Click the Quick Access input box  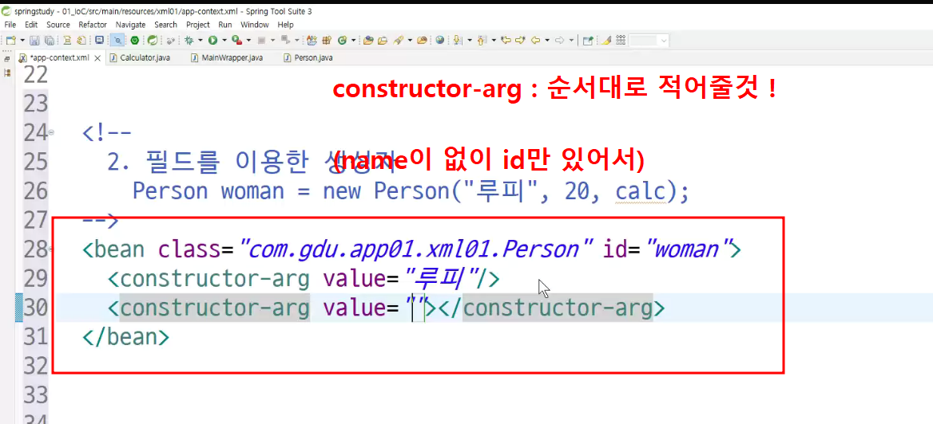point(649,41)
